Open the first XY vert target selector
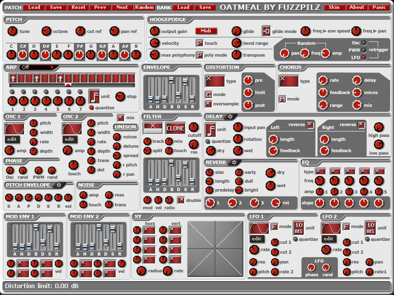Viewport: 394px width, 295px height. click(x=175, y=230)
